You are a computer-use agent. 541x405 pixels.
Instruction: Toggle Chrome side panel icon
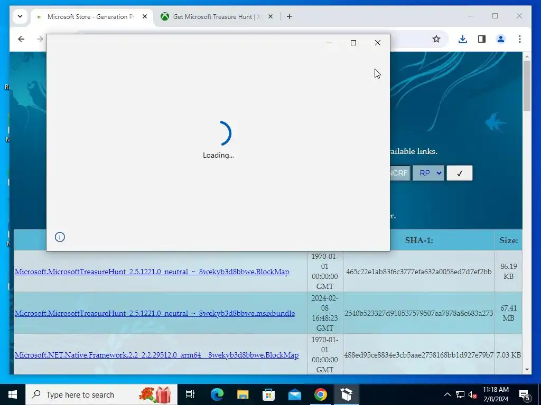click(x=482, y=39)
